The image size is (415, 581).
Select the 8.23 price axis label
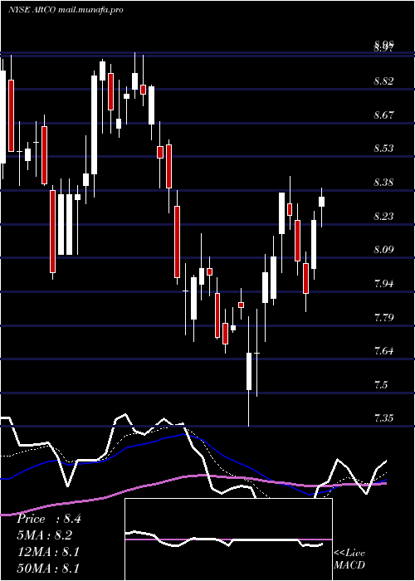[383, 217]
